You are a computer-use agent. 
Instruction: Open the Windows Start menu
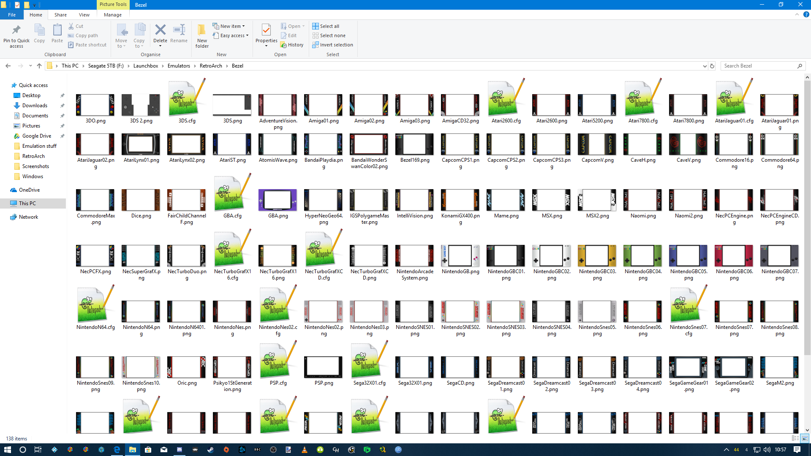(7, 450)
